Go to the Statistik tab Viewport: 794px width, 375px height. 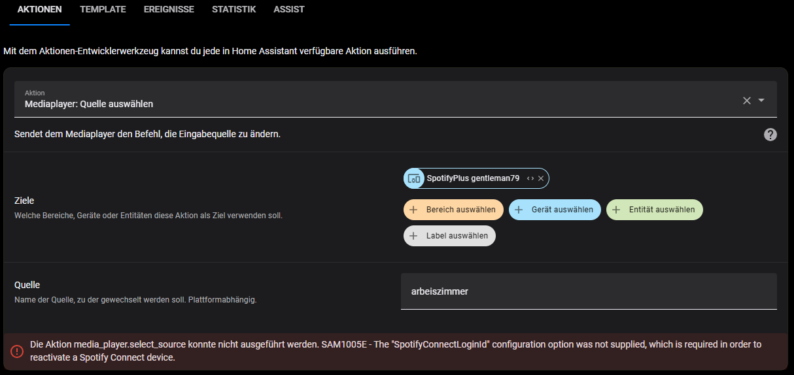tap(233, 10)
